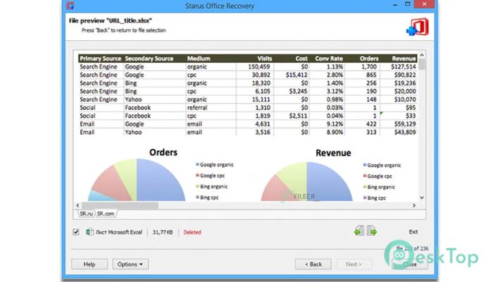Viewport: 493px width, 282px height.
Task: Click the 31,77 KB file size label
Action: [163, 232]
